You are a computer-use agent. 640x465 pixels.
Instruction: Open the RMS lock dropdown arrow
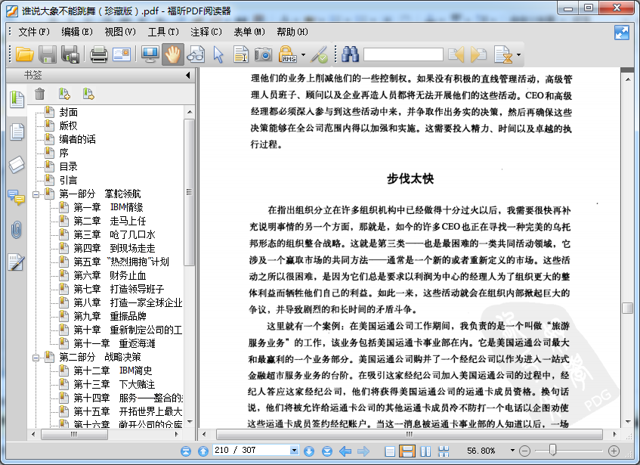pos(303,54)
